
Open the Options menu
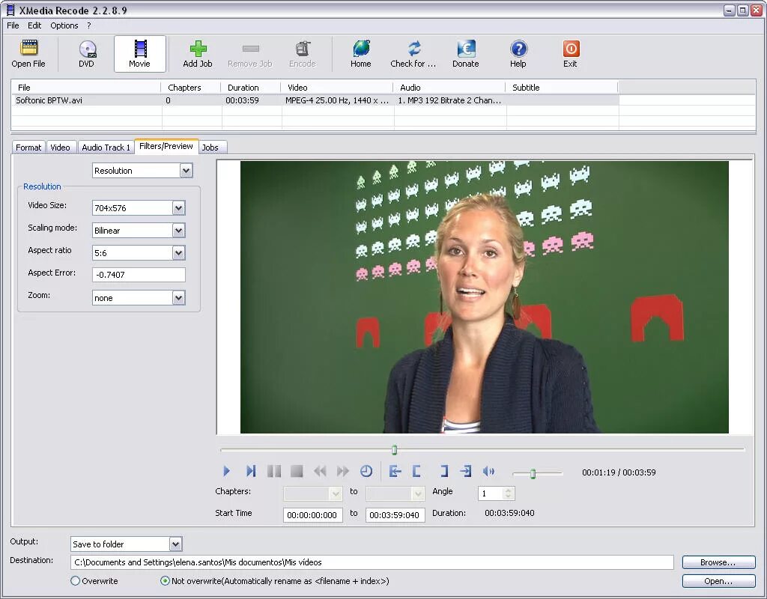(x=64, y=25)
